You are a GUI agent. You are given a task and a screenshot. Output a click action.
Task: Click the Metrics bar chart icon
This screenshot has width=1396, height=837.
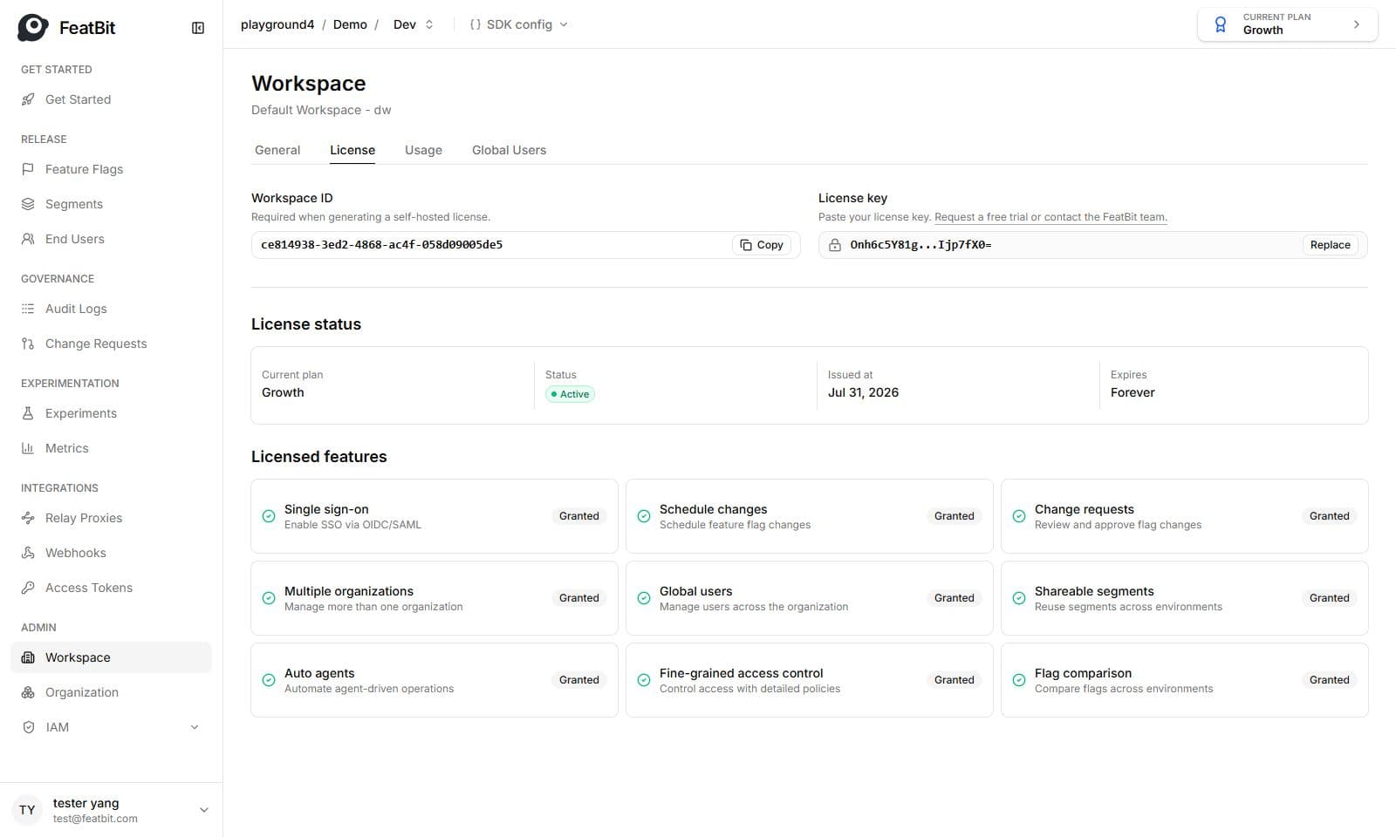click(28, 448)
